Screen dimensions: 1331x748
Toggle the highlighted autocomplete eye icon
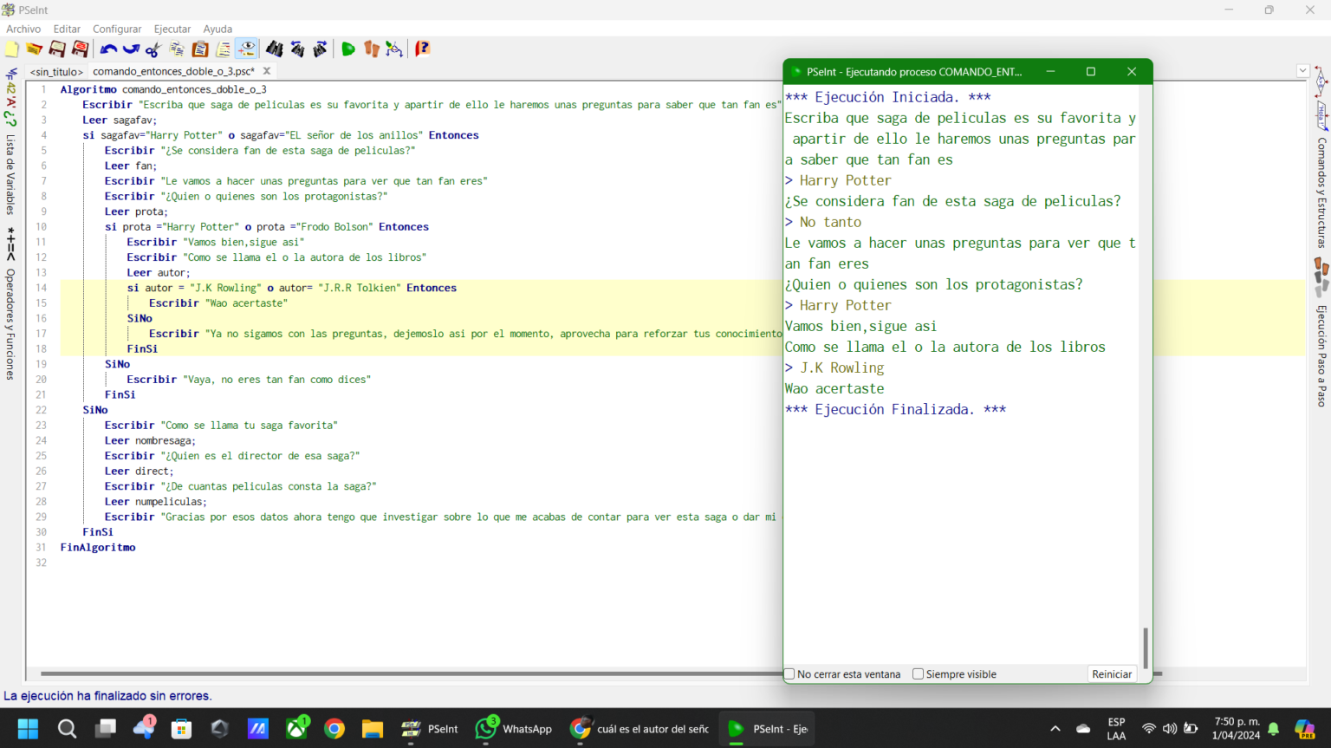[x=246, y=49]
